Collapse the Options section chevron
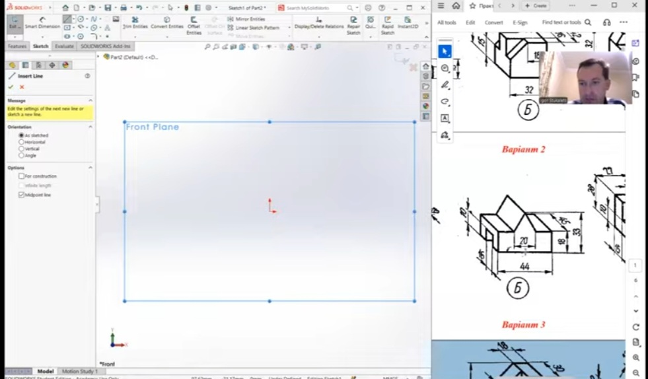 click(x=90, y=168)
